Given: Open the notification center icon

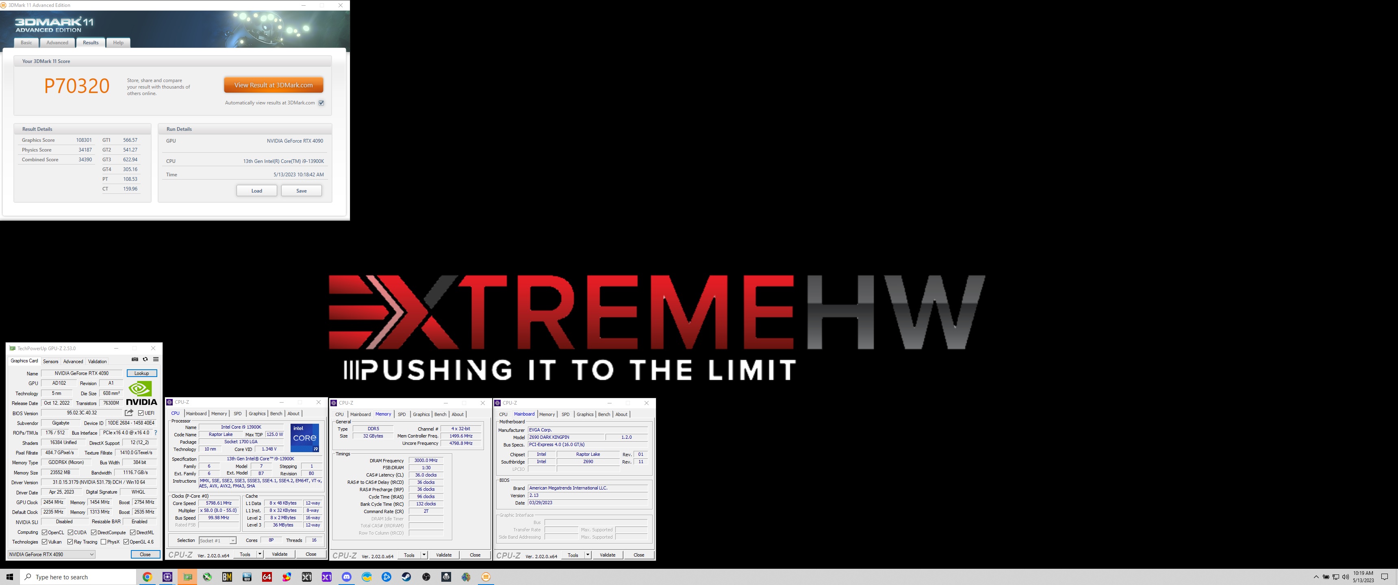Looking at the screenshot, I should (x=1385, y=577).
